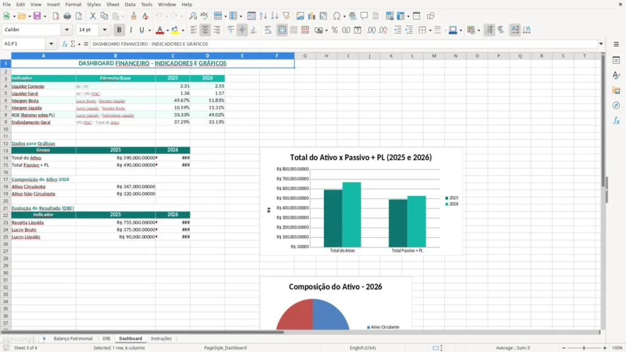Add a decimal place
Image resolution: width=626 pixels, height=352 pixels.
371,30
